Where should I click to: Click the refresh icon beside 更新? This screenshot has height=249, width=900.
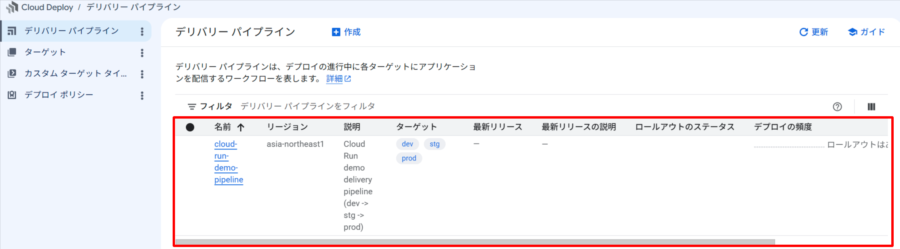(x=803, y=32)
